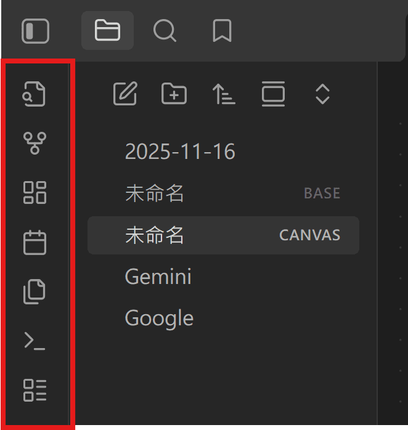Create a new folder in file explorer

[174, 94]
